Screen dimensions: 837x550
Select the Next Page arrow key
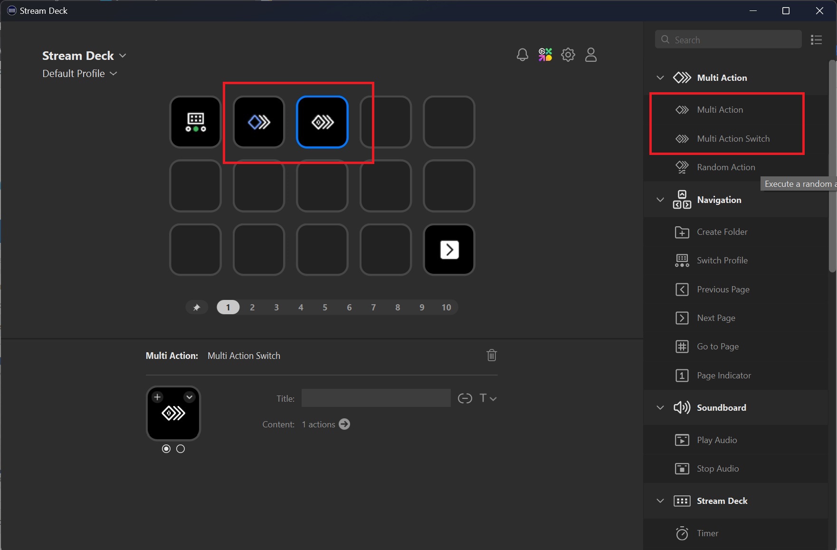point(449,250)
